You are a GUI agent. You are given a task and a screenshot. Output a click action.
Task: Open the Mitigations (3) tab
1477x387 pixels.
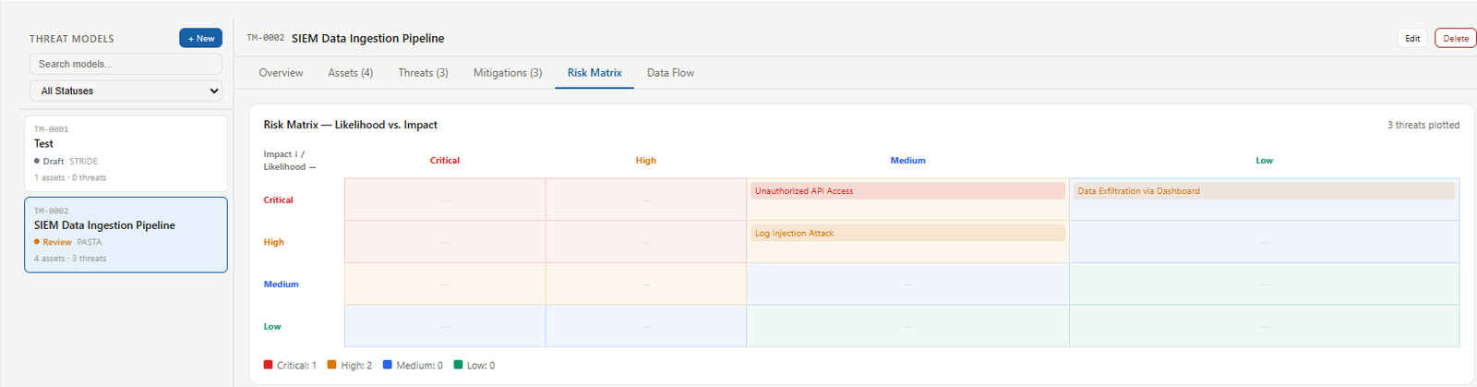[x=508, y=73]
